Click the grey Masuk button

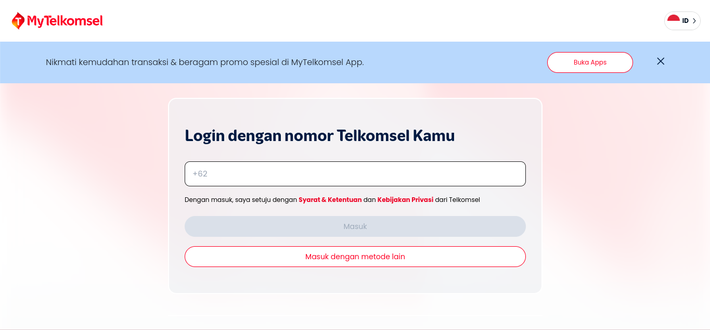[x=355, y=226]
